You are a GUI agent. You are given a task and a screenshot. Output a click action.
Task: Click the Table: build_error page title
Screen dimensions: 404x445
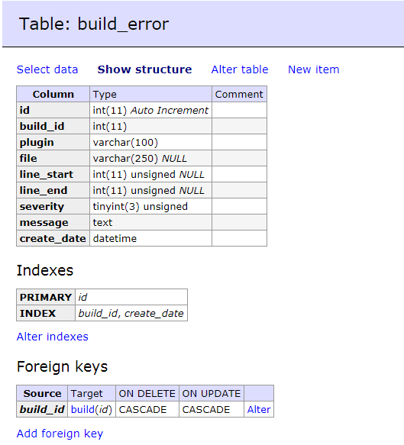[94, 24]
